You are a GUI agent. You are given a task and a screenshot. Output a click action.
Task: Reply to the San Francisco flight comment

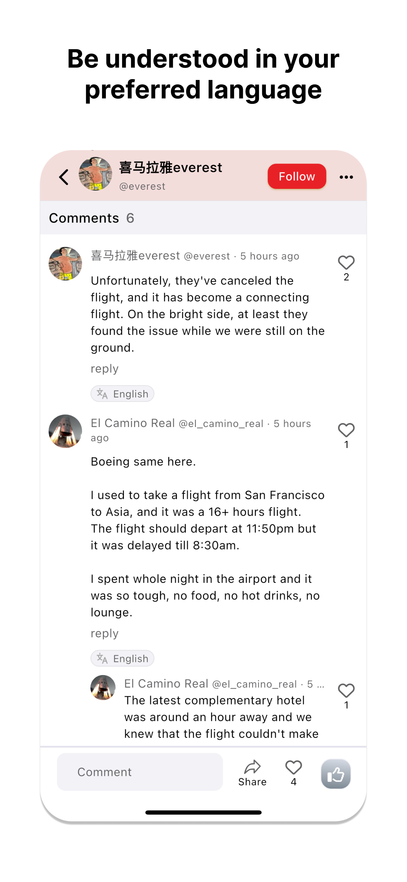(x=105, y=633)
